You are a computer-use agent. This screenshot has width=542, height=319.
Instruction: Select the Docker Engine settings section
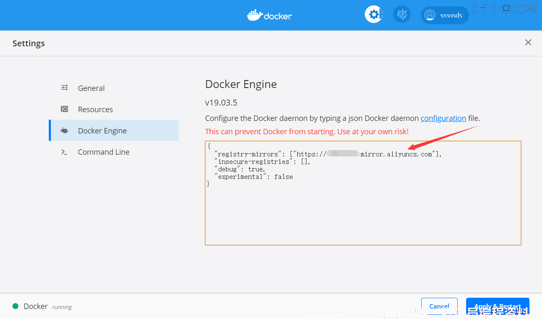pos(114,131)
